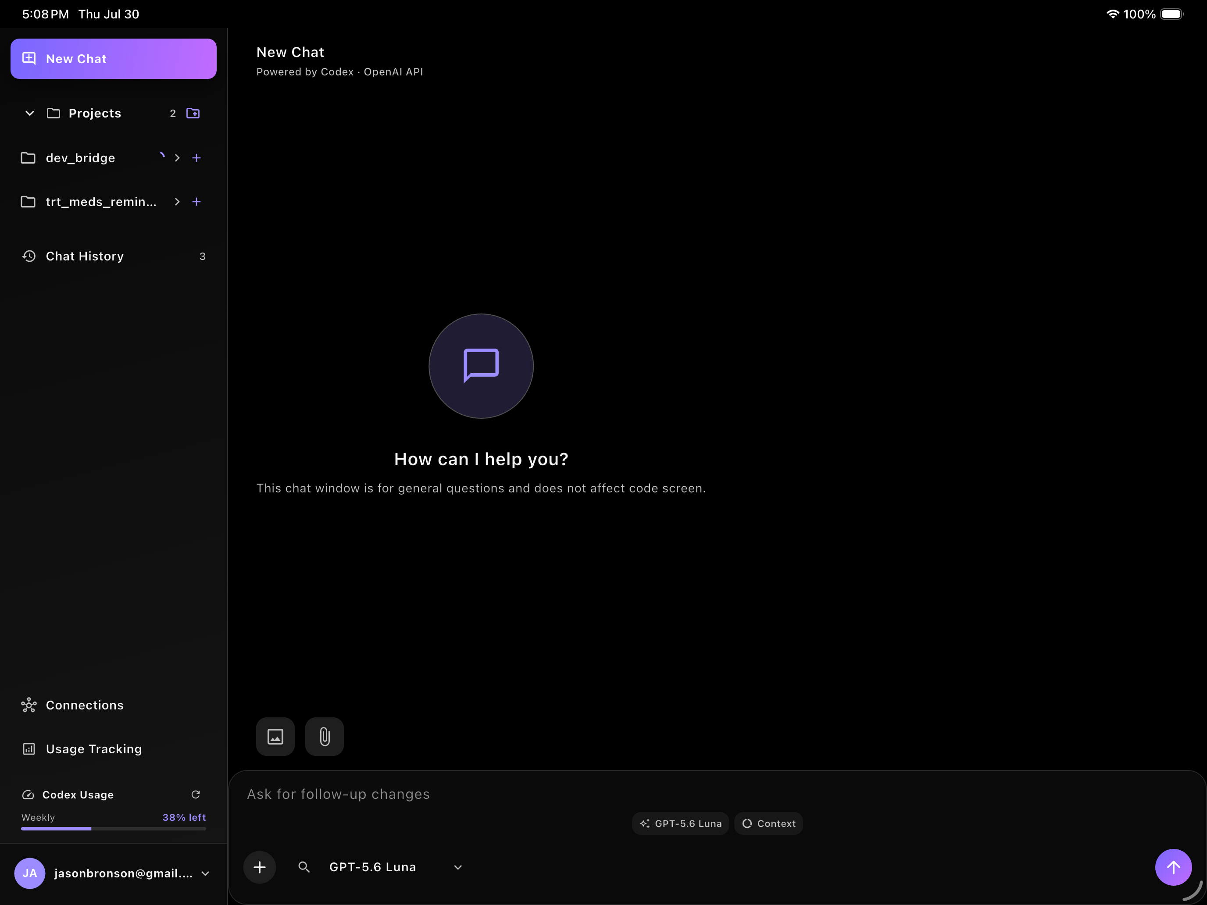Refresh Codex Usage with the reload icon

[195, 794]
